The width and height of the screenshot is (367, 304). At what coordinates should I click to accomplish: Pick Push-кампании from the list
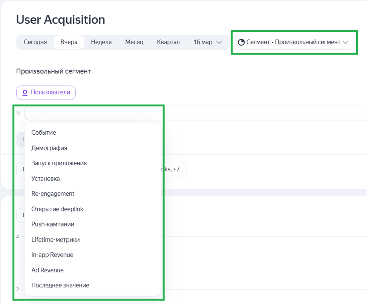pos(53,224)
